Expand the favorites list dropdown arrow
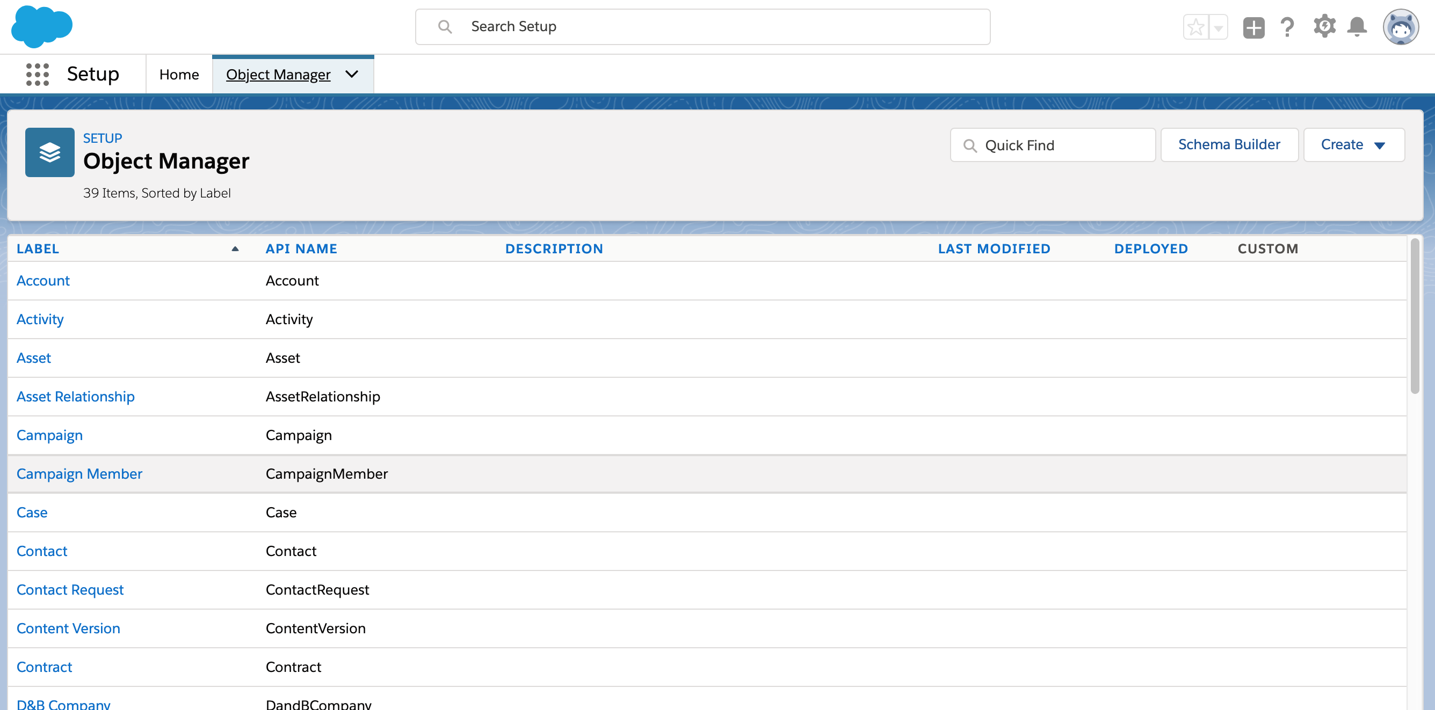1435x710 pixels. click(1219, 27)
